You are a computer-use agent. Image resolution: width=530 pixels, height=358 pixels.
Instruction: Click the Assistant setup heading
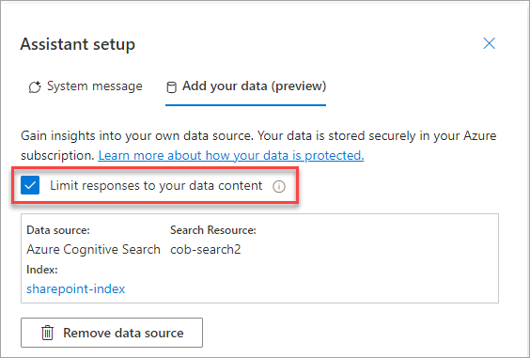[x=78, y=44]
